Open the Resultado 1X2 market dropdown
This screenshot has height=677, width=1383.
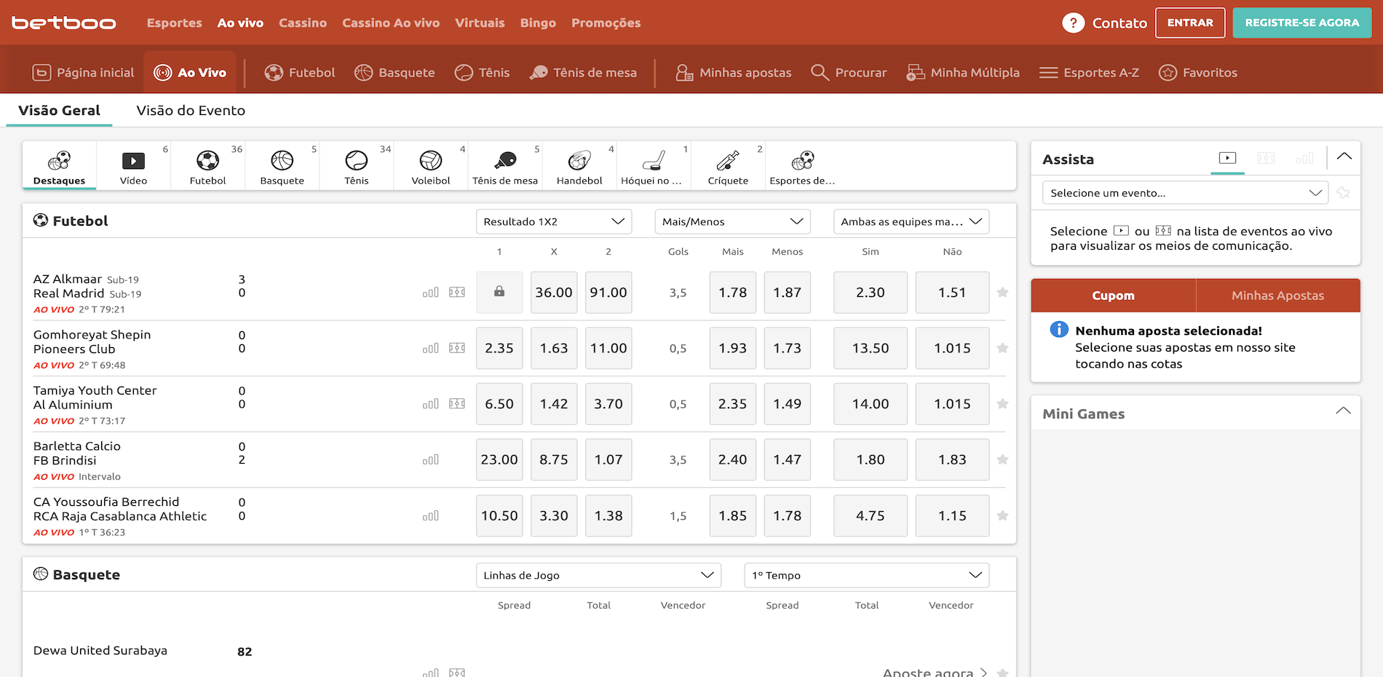click(x=553, y=222)
